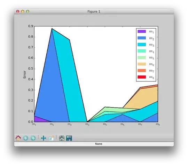Click the None status bar text
The height and width of the screenshot is (166, 188).
99,144
